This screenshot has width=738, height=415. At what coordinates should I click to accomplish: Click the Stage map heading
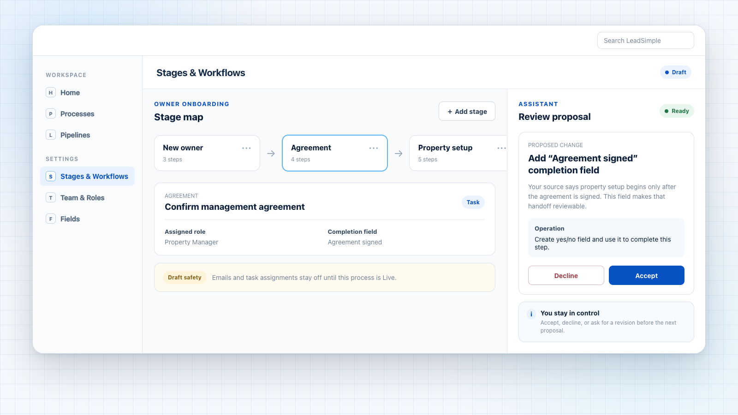tap(179, 117)
